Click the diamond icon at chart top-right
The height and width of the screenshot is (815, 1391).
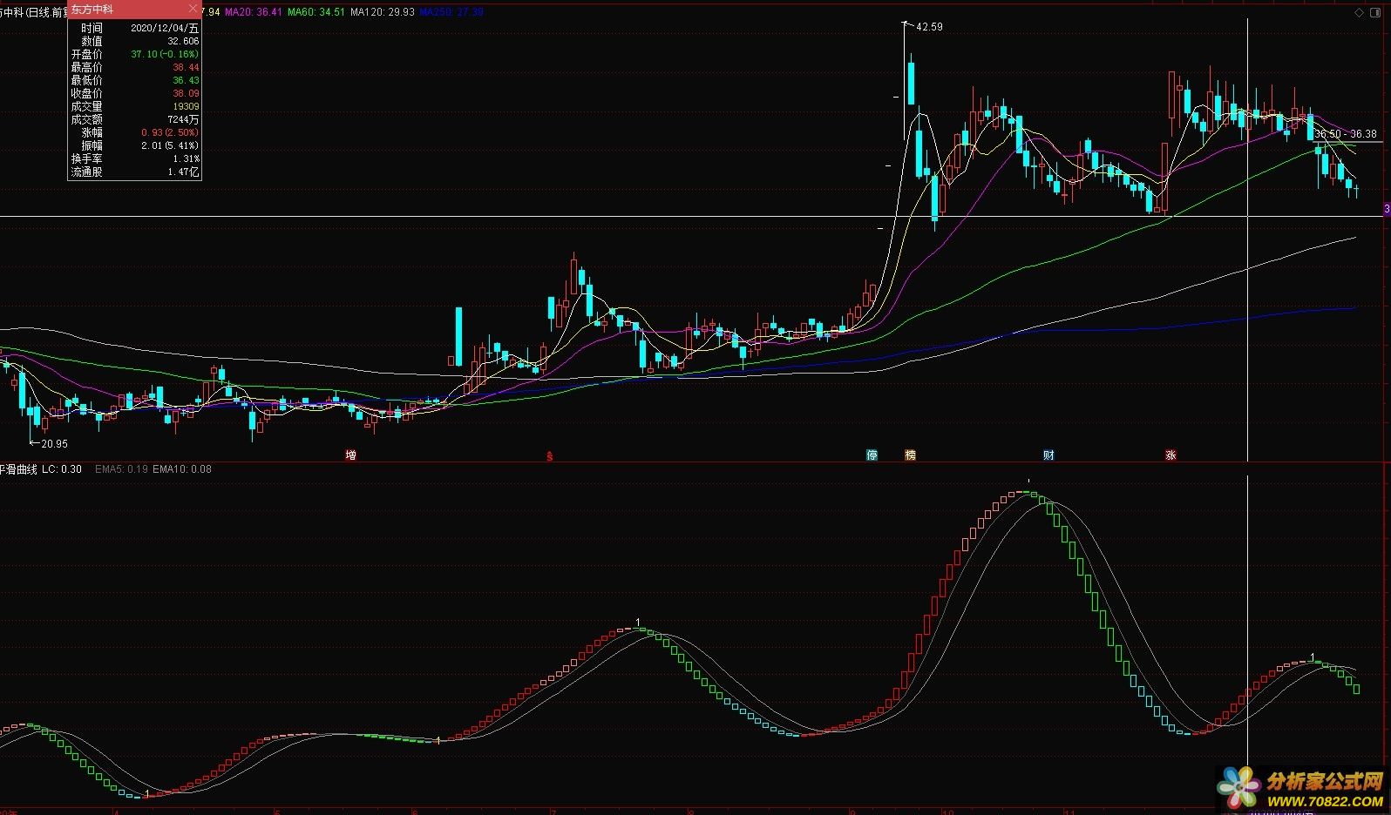(1357, 12)
